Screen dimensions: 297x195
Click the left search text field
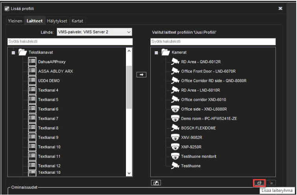tap(70, 41)
